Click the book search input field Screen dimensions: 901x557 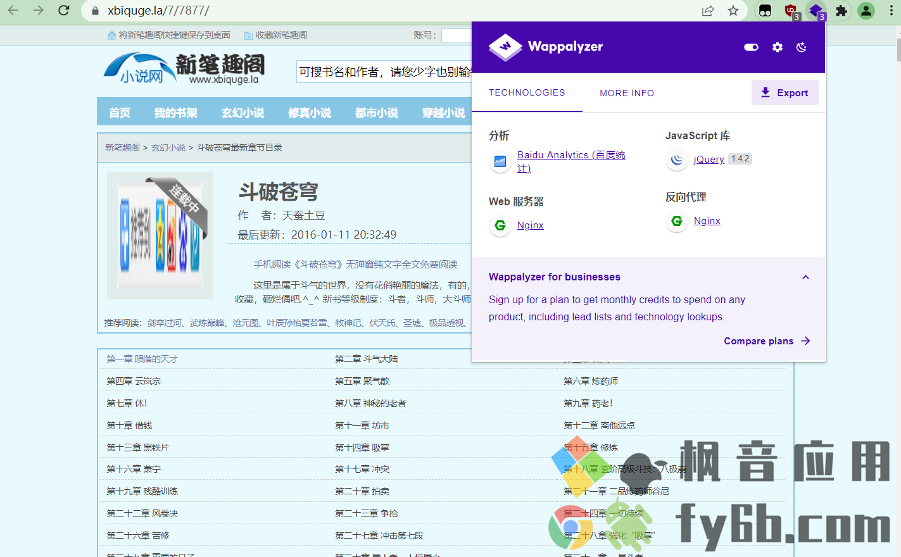point(384,72)
